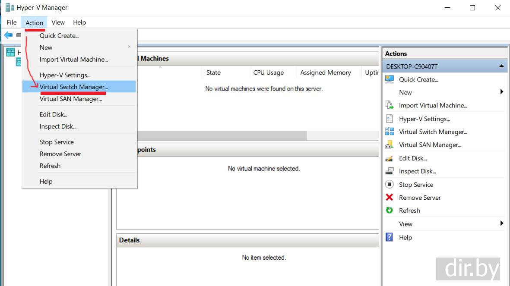The width and height of the screenshot is (510, 286).
Task: Click Inspect Disk text in Actions pane
Action: point(417,171)
